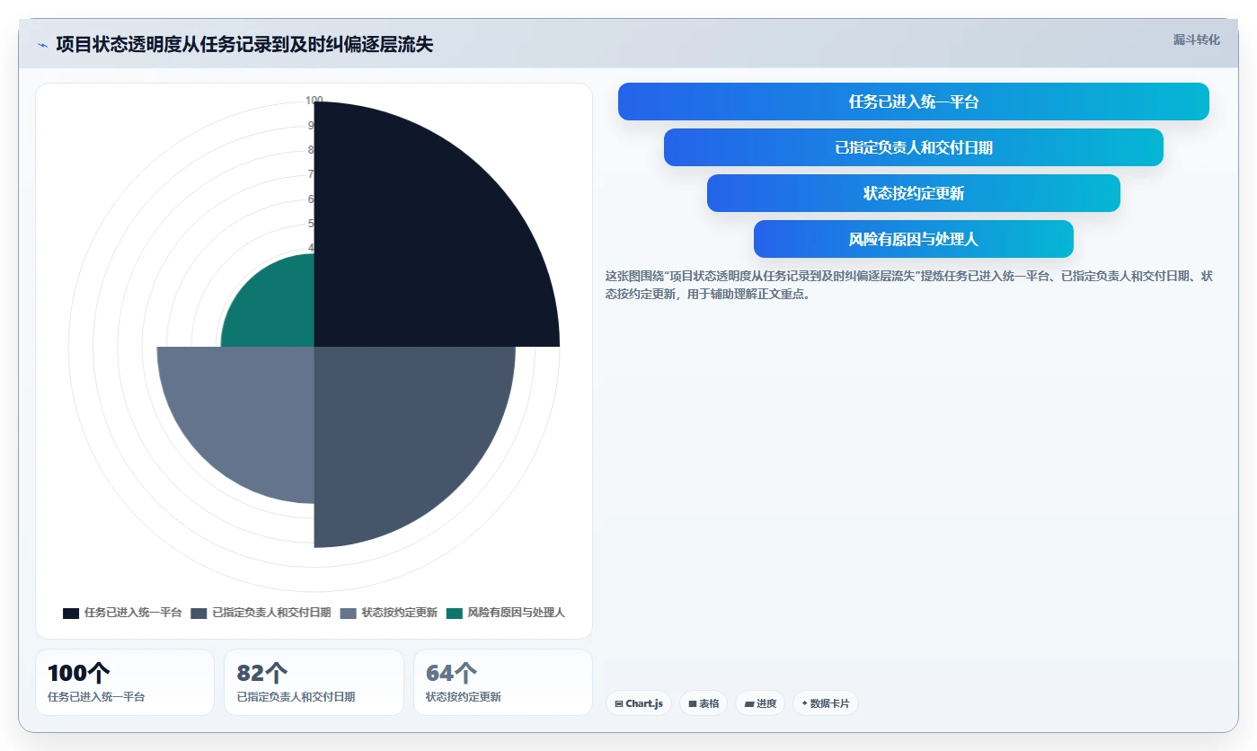
Task: Click the lightning icon beside the title
Action: (x=42, y=45)
